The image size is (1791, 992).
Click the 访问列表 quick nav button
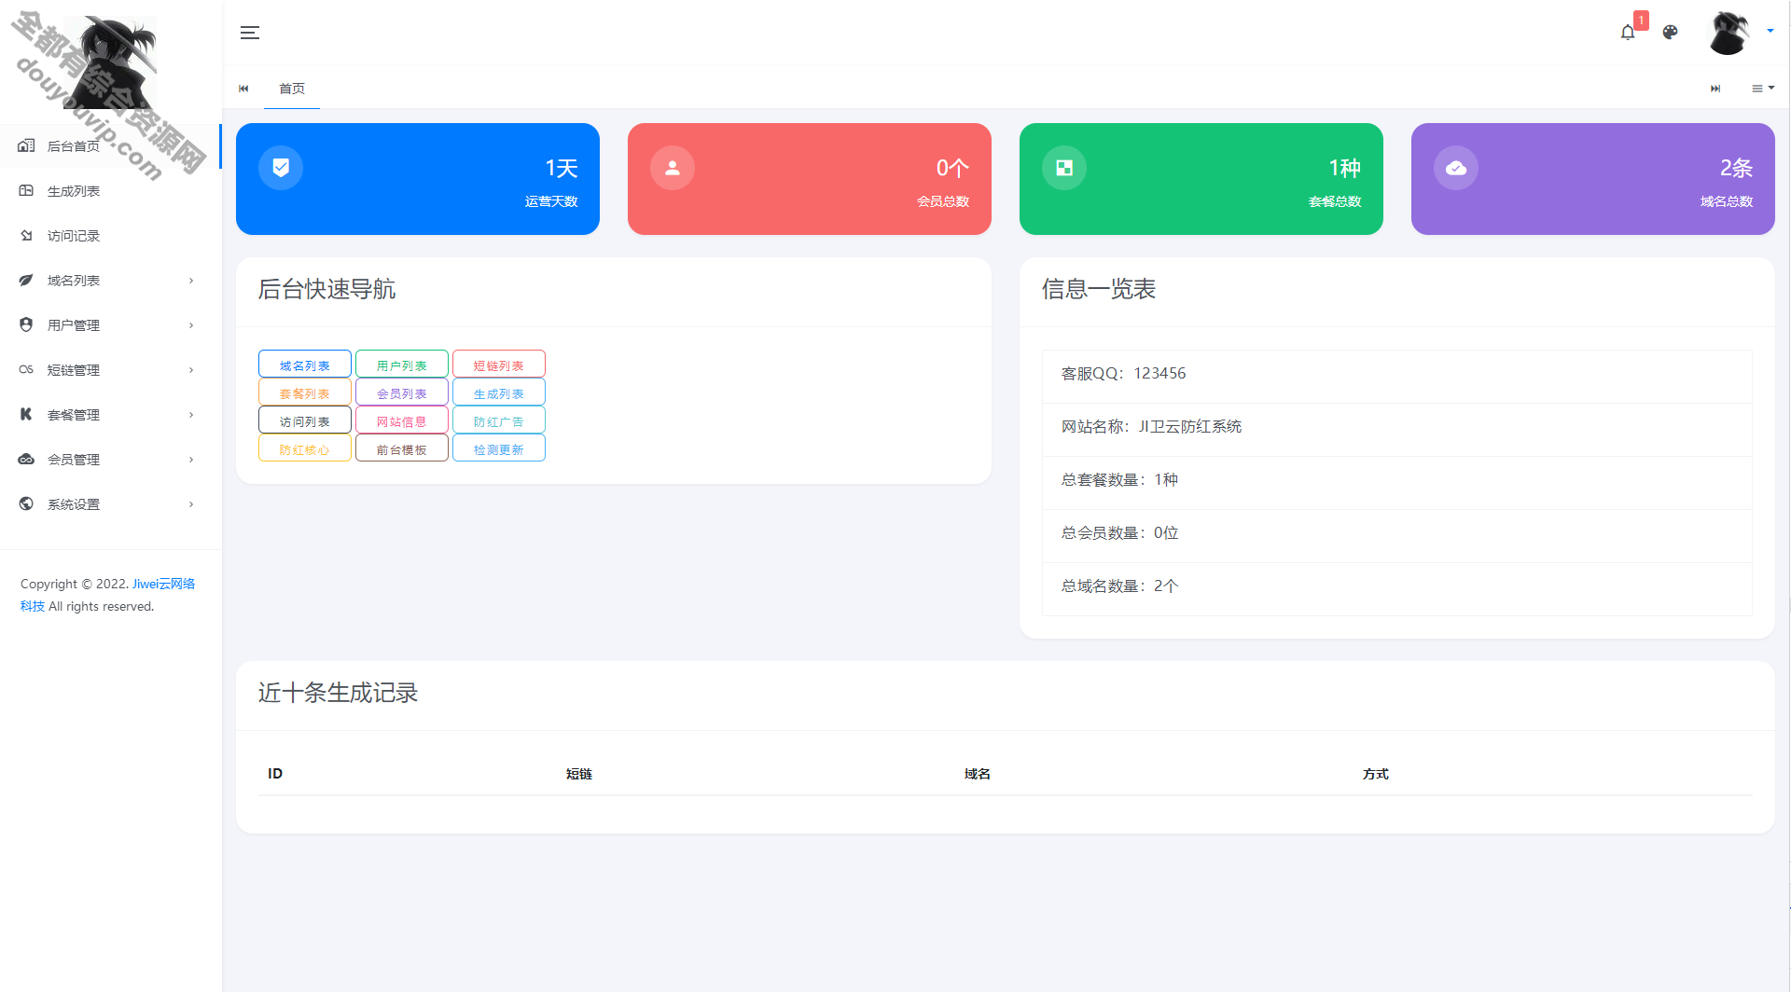coord(305,420)
